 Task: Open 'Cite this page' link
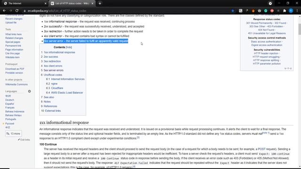pos(13,54)
